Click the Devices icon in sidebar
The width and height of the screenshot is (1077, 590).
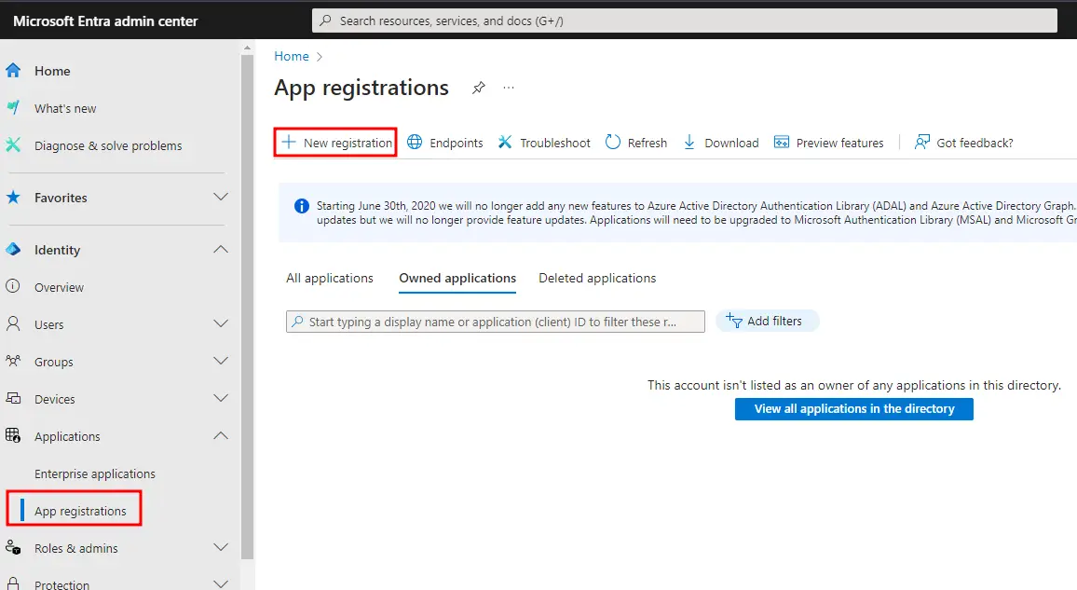pyautogui.click(x=13, y=398)
